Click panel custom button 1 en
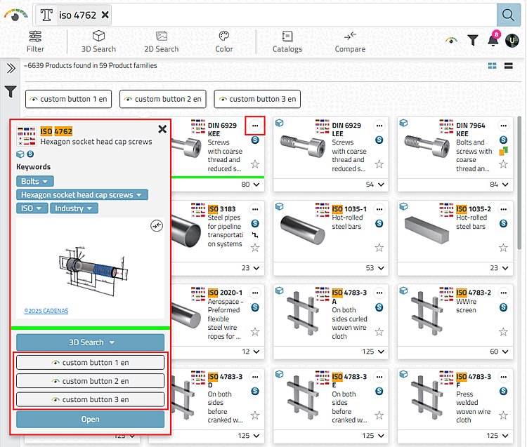 click(x=90, y=362)
